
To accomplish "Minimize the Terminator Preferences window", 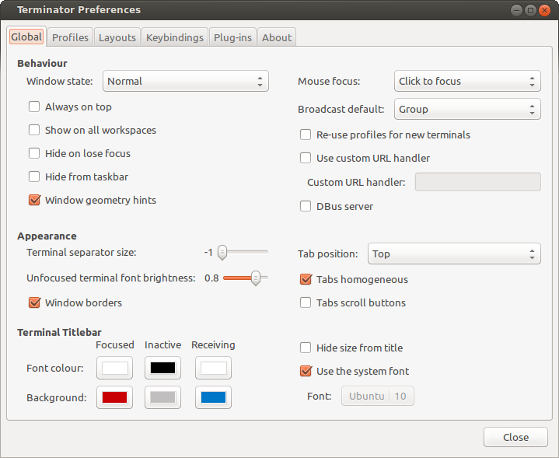I will tap(516, 10).
